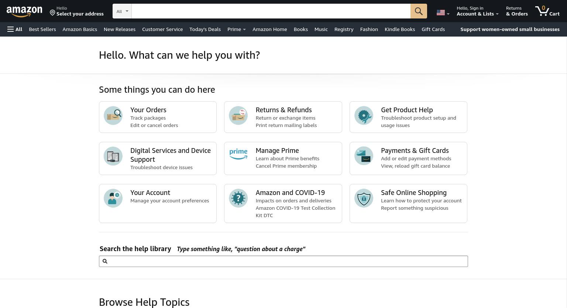Click the Your Orders package icon
567x308 pixels.
pyautogui.click(x=113, y=116)
